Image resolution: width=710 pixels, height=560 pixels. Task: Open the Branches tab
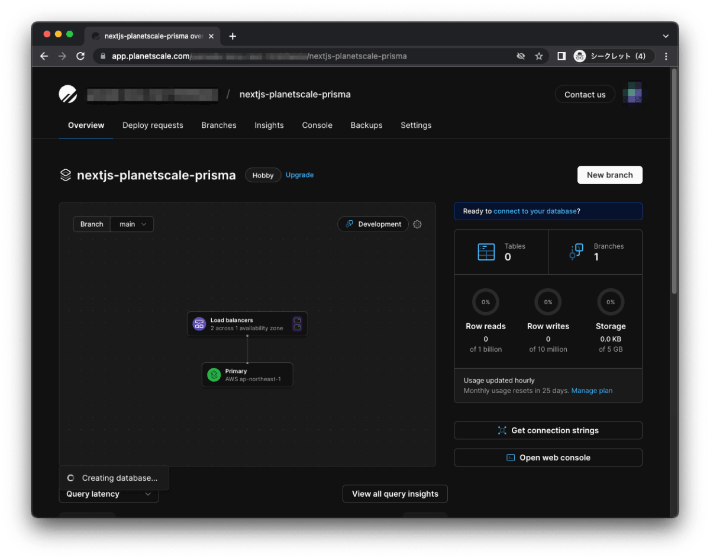click(219, 125)
